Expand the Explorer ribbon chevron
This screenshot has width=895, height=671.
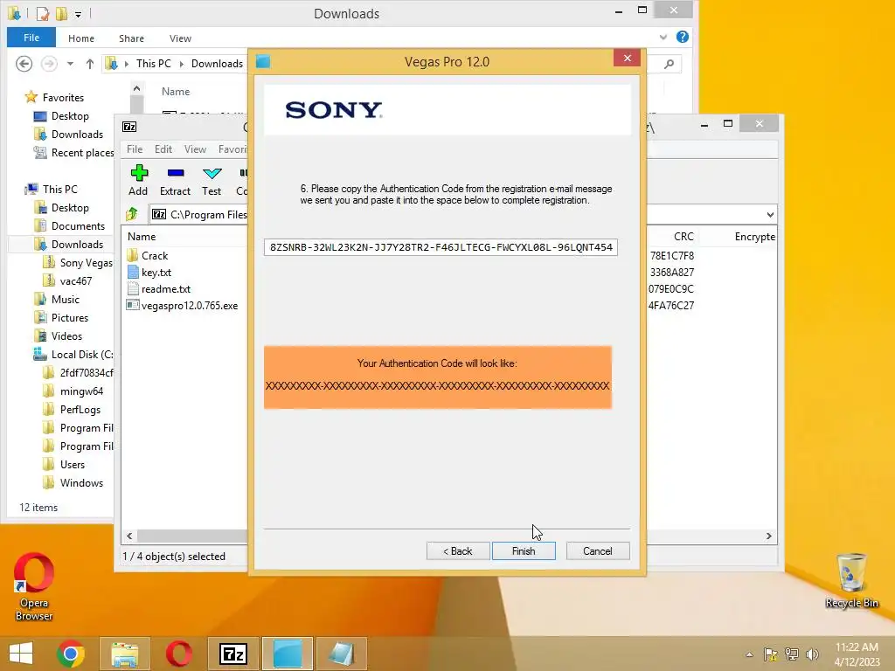[663, 37]
